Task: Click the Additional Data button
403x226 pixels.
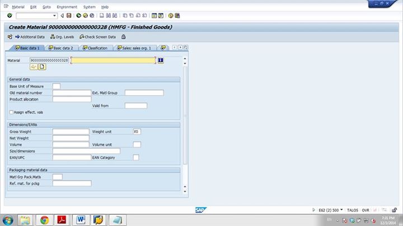Action: [x=30, y=37]
